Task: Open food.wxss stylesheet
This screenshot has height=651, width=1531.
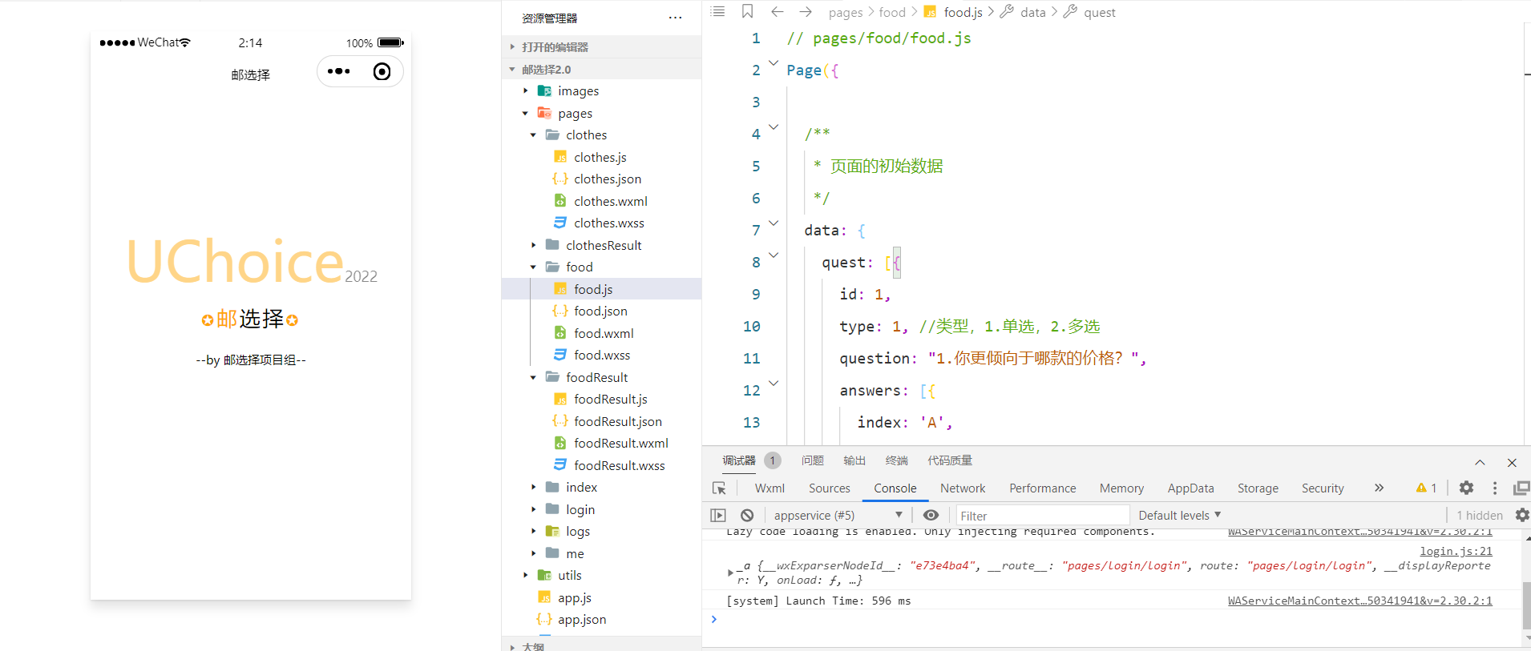Action: click(x=602, y=355)
